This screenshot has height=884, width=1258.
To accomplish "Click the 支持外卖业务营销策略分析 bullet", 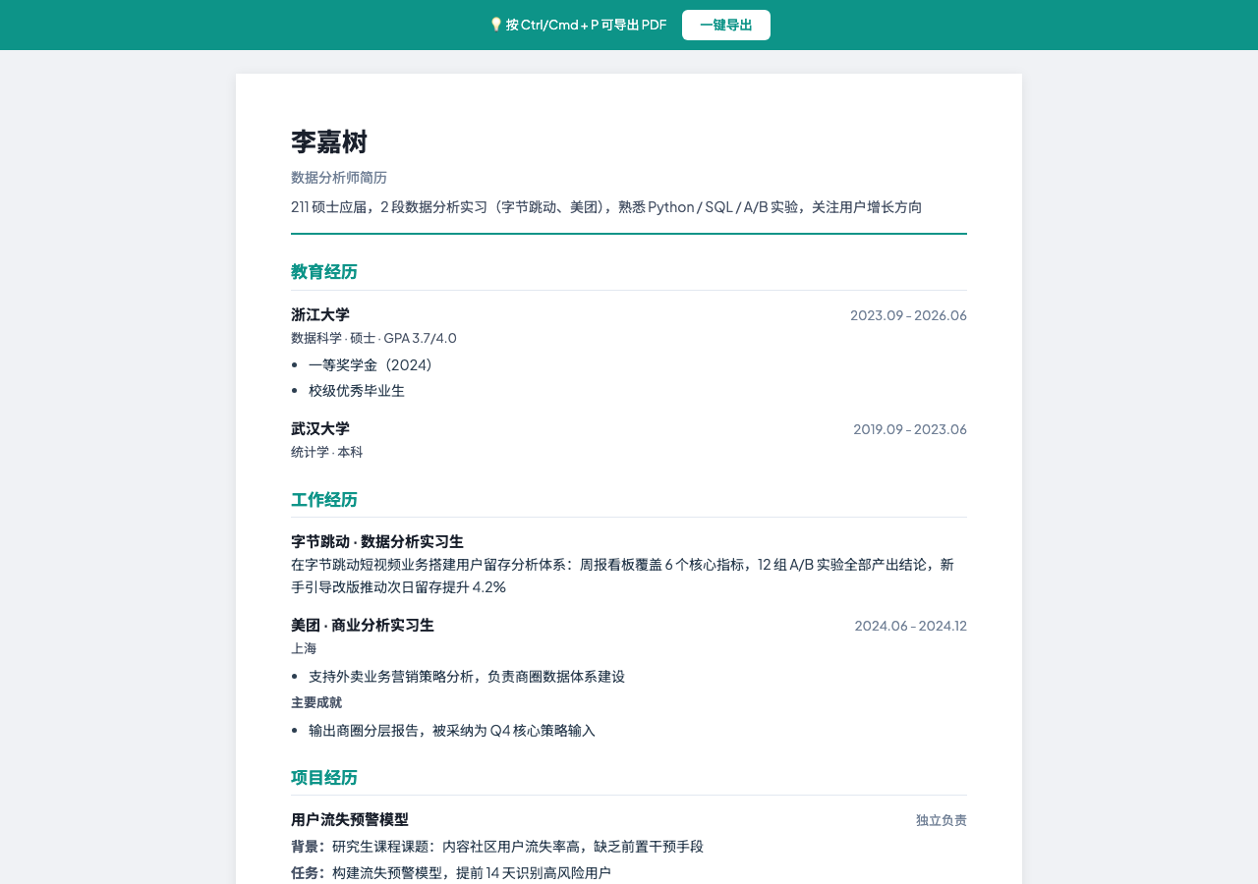I will pos(467,677).
